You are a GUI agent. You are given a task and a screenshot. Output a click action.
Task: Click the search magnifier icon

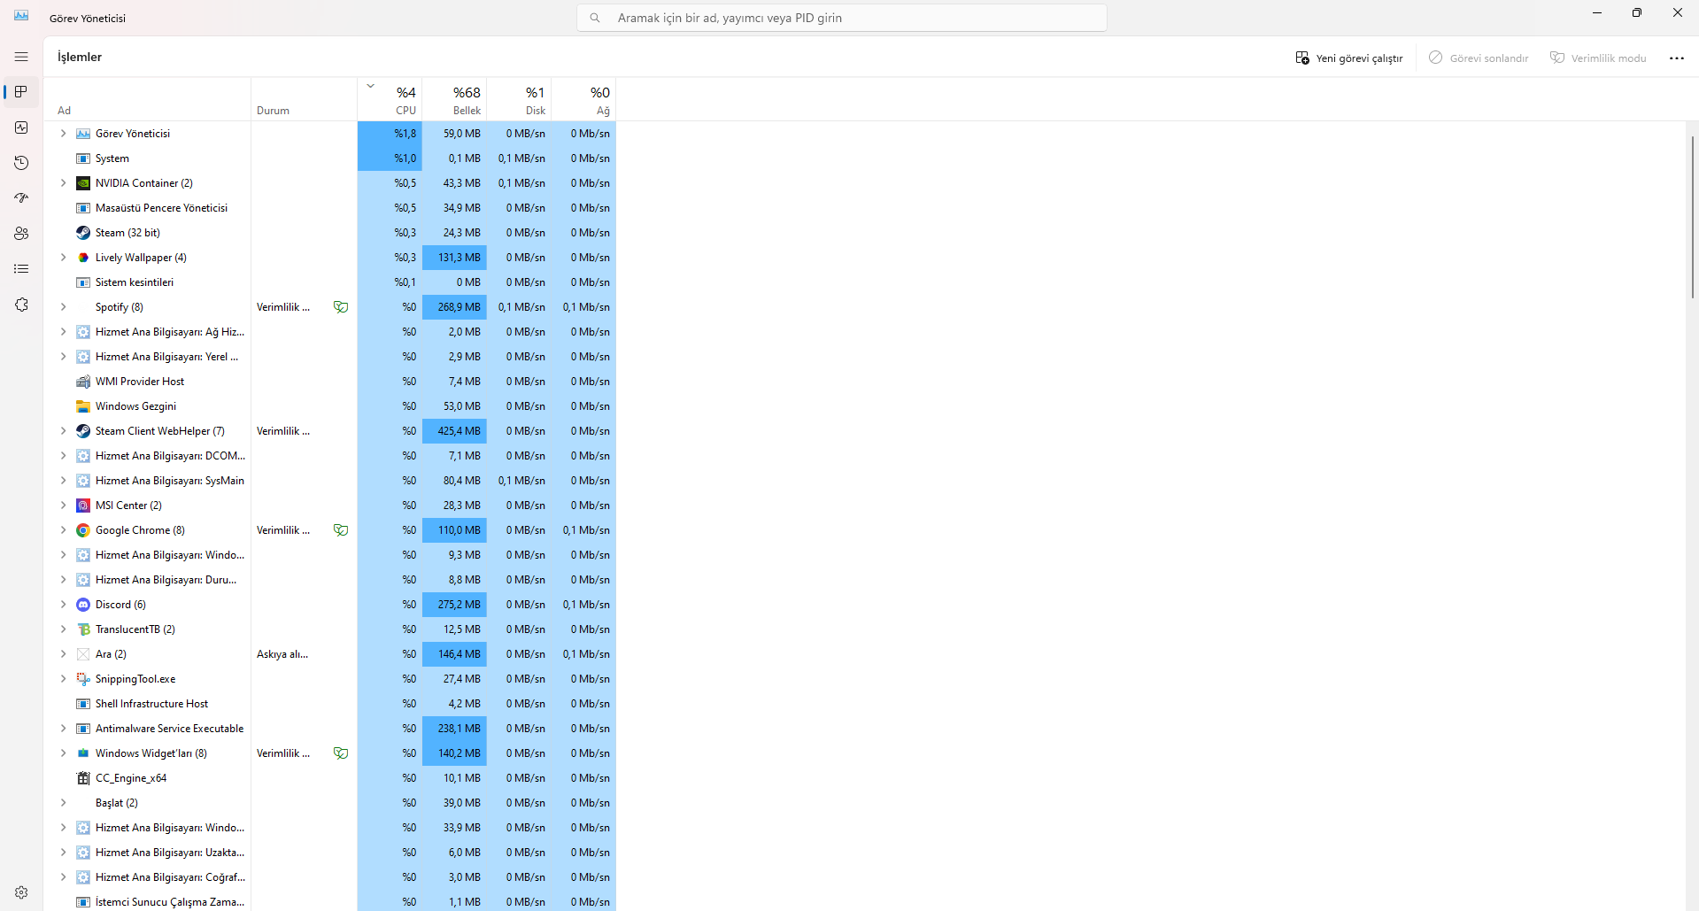coord(595,18)
